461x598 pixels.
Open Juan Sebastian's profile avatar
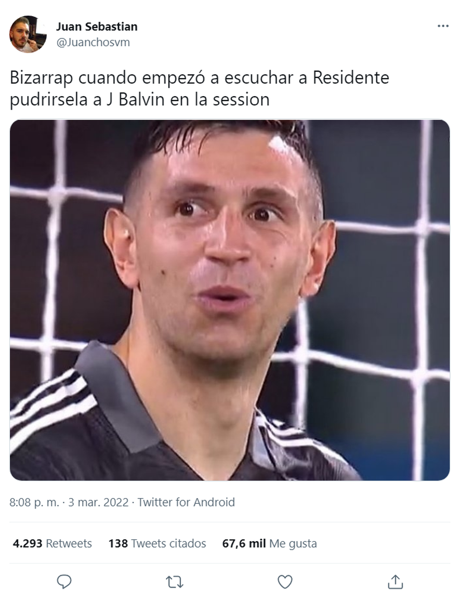[x=28, y=34]
